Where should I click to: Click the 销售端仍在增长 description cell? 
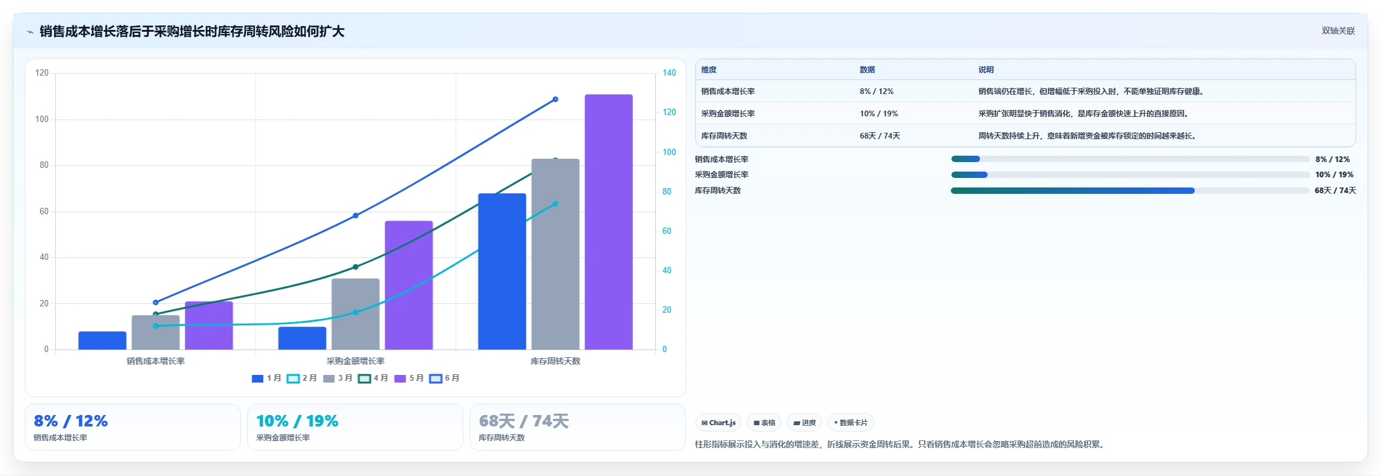click(x=1091, y=92)
